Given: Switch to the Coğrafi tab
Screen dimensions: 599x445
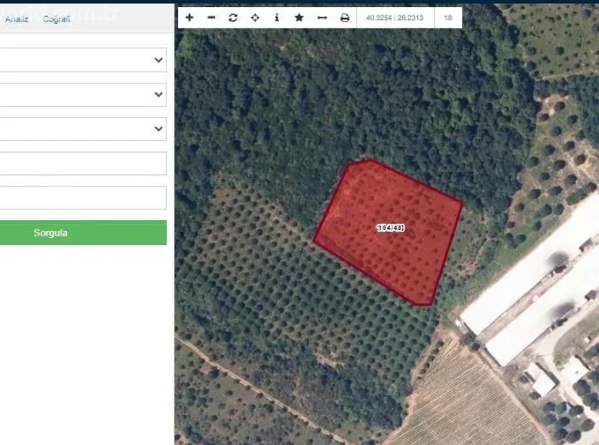Looking at the screenshot, I should click(56, 19).
